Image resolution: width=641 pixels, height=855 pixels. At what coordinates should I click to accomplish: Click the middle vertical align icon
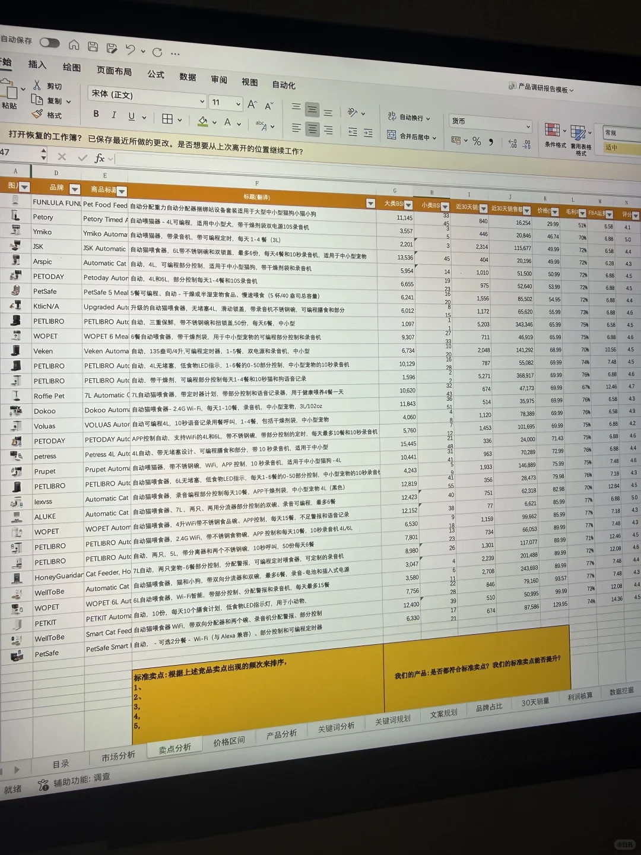pos(312,110)
